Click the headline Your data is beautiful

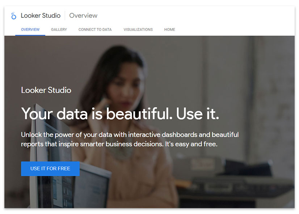point(121,114)
